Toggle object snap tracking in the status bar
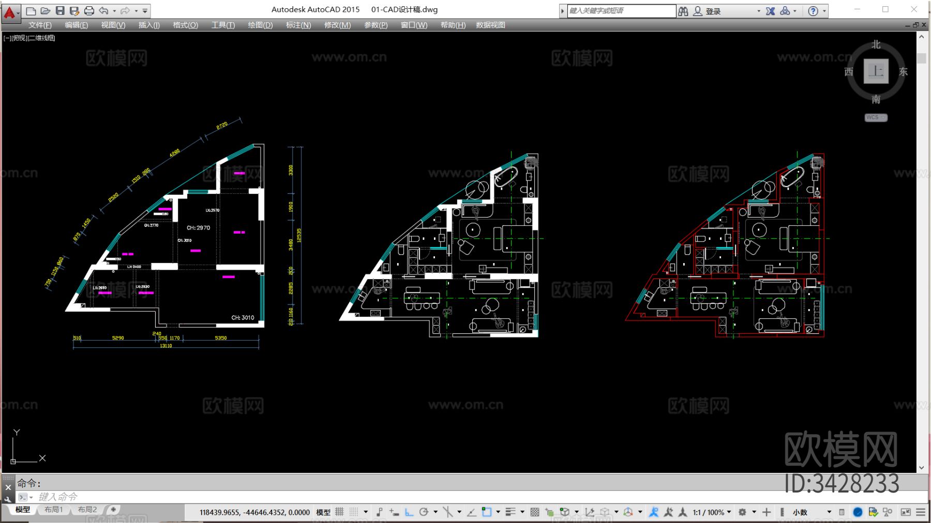 point(471,512)
